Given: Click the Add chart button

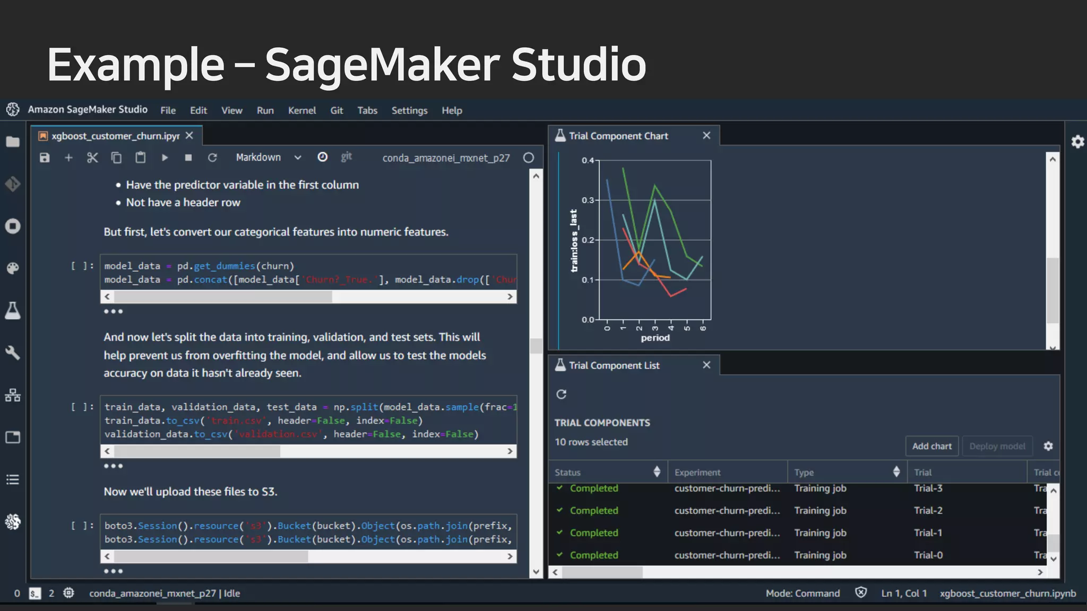Looking at the screenshot, I should tap(931, 446).
